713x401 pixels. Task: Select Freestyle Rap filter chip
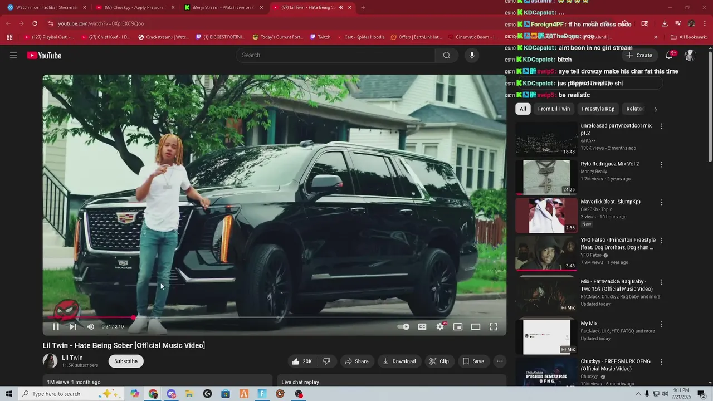[x=598, y=109]
